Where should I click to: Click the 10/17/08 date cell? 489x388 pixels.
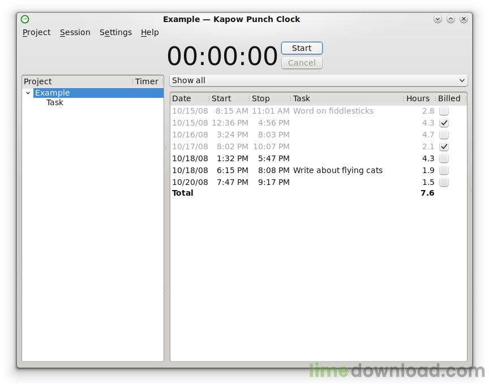[190, 147]
